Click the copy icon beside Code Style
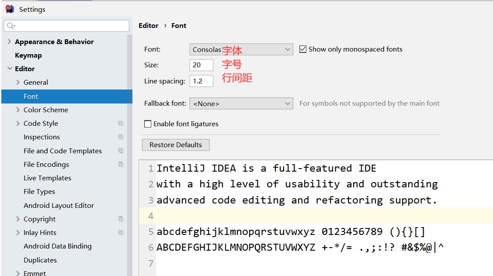 pyautogui.click(x=121, y=124)
